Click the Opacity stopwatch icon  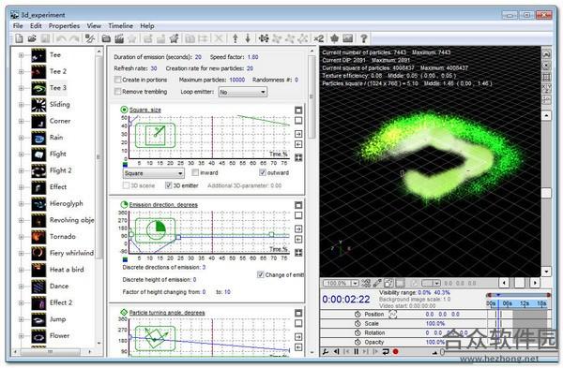[358, 342]
